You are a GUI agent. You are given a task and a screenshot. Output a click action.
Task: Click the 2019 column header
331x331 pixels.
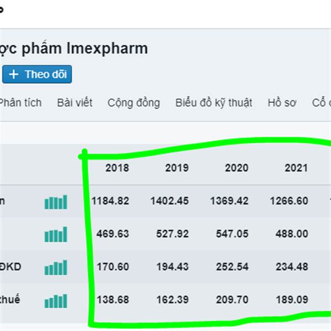[177, 168]
